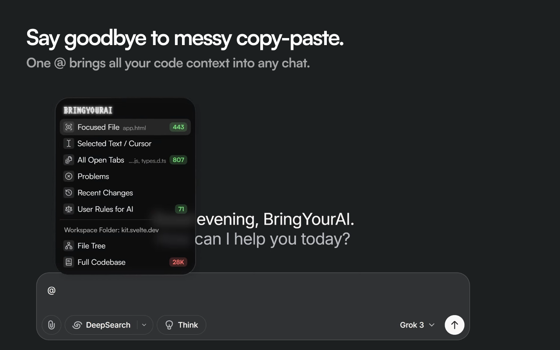Viewport: 560px width, 350px height.
Task: Click the Problems circle-x icon
Action: [69, 176]
